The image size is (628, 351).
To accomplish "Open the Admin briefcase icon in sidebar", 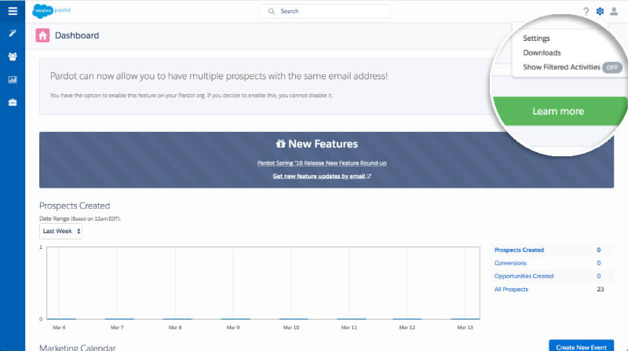I will click(13, 103).
